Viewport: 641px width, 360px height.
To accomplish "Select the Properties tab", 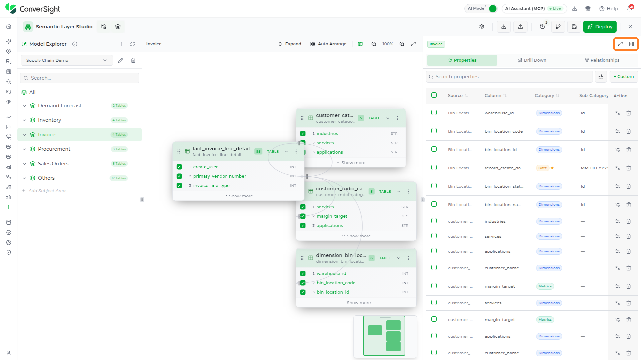I will [462, 60].
